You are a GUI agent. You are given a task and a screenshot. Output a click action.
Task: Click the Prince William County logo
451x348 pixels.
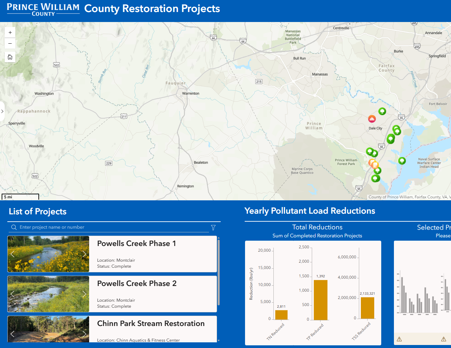coord(43,9)
